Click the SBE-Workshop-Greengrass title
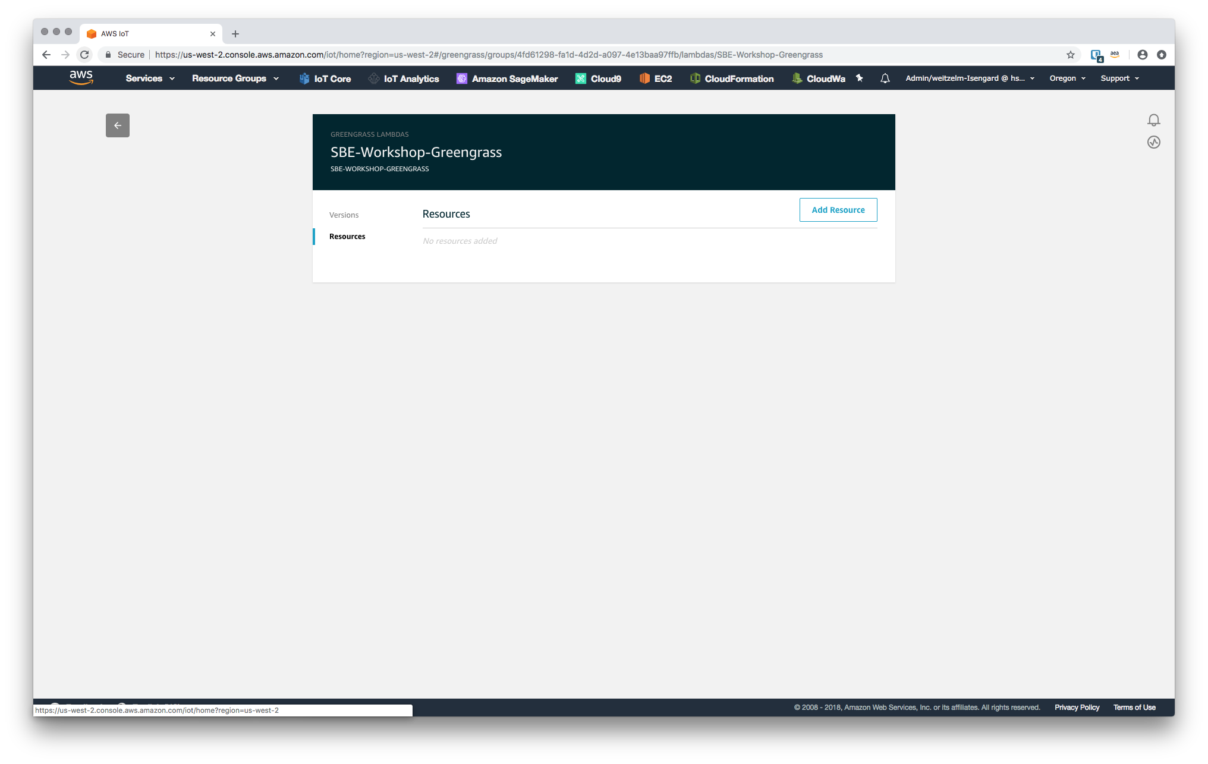 pyautogui.click(x=416, y=152)
